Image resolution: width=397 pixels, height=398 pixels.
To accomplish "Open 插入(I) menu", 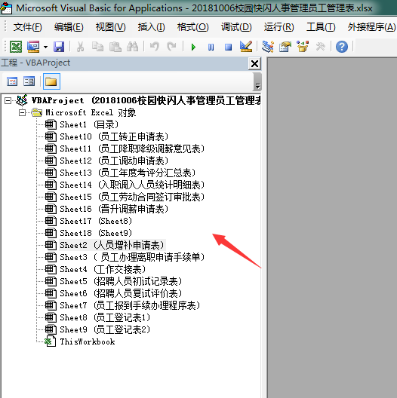I will (151, 27).
